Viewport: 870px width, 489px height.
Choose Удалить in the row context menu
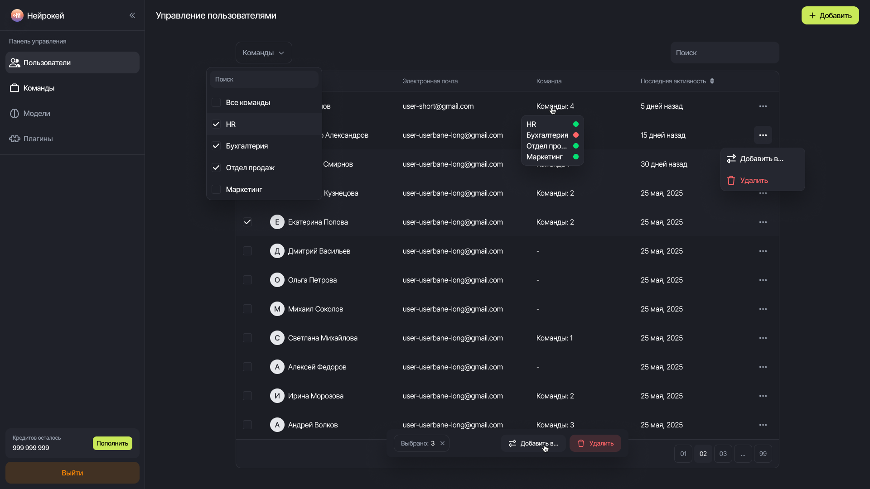[x=754, y=180]
